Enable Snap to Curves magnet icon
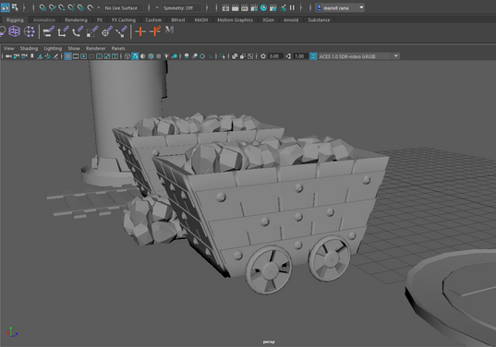Viewport: 496px width, 347px height. 53,7
